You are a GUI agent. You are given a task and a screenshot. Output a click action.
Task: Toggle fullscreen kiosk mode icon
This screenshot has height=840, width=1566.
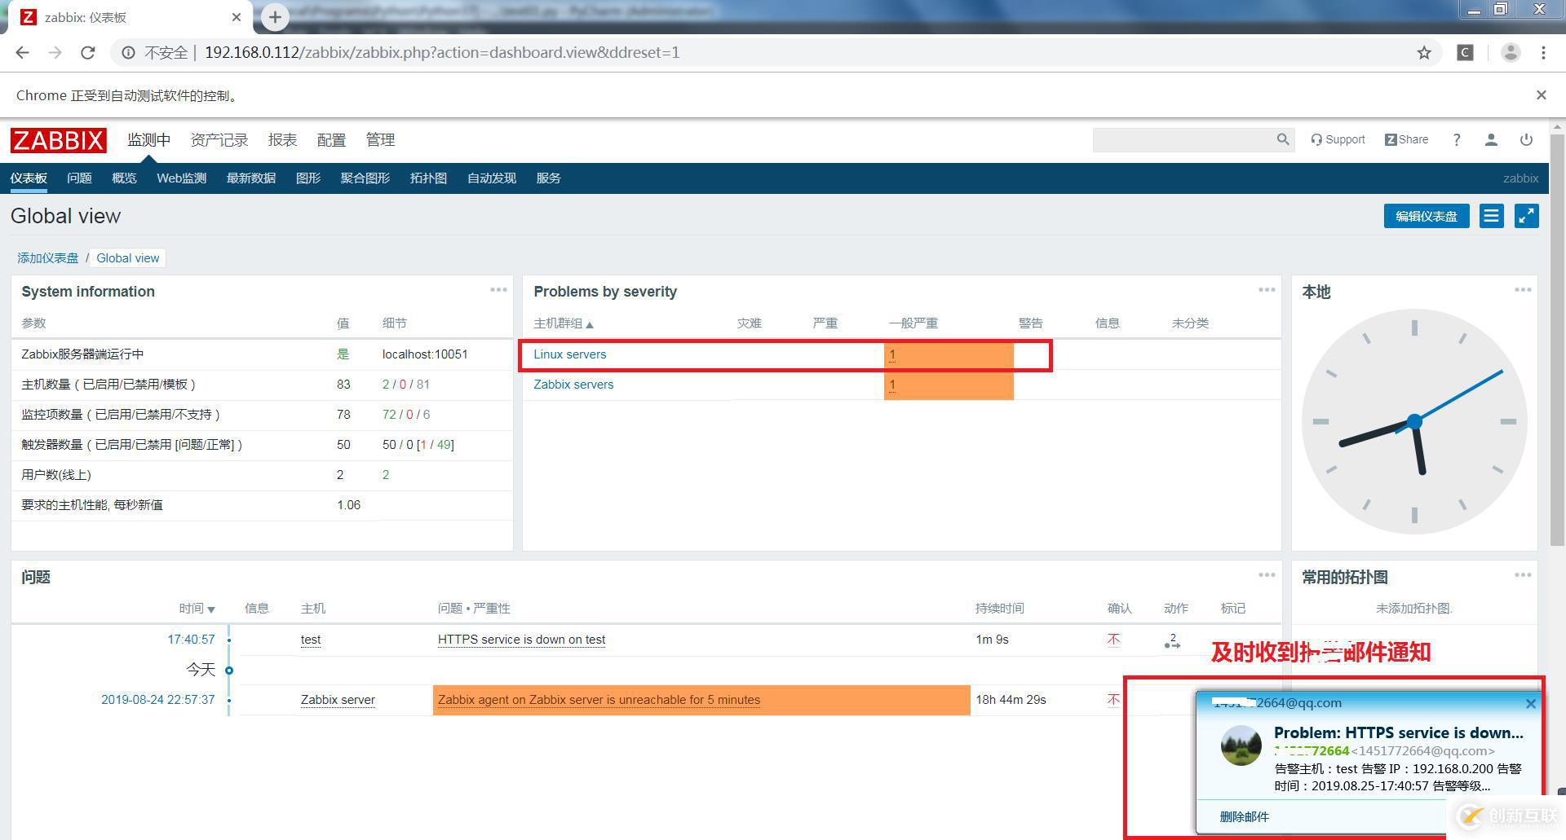pyautogui.click(x=1527, y=216)
